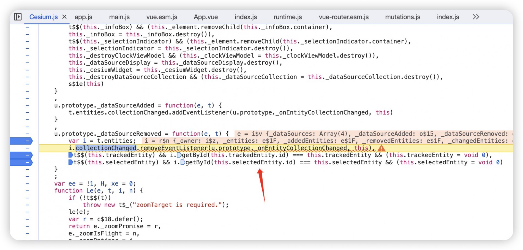Click inline breakpoint marker before t$$(this.trackedEntity)
This screenshot has height=250, width=523.
pos(71,155)
